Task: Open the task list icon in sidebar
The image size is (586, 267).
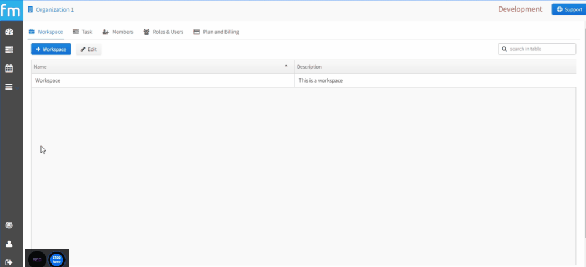Action: click(x=9, y=50)
